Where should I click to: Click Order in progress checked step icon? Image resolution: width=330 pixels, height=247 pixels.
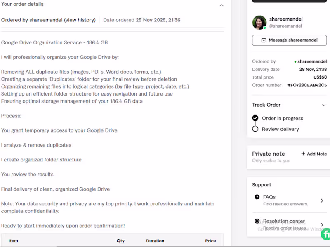[x=255, y=118]
